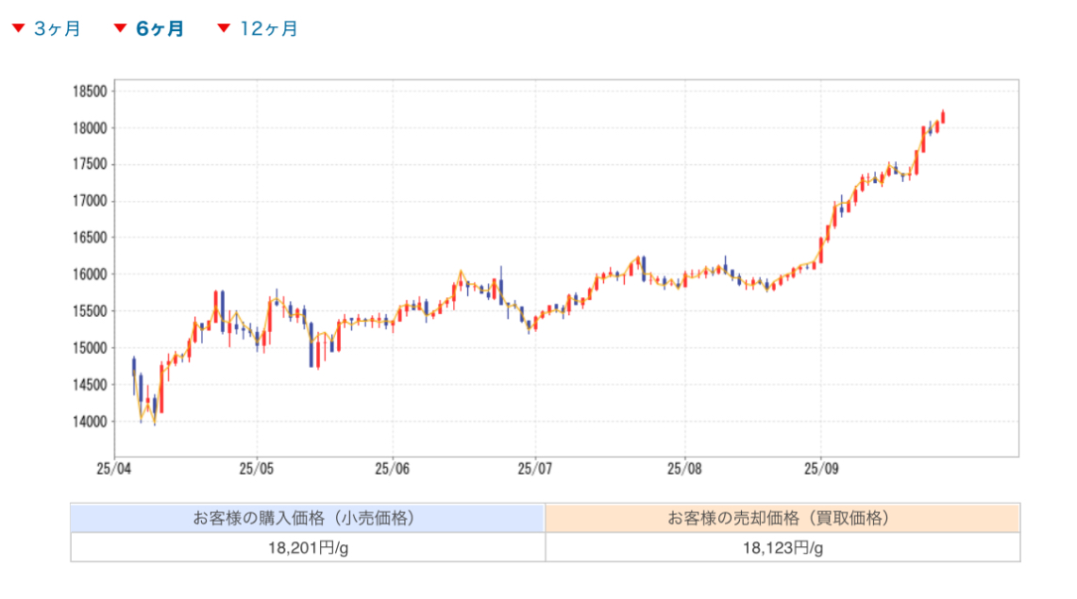1077x599 pixels.
Task: Click the 14000 y-axis price label
Action: [90, 421]
